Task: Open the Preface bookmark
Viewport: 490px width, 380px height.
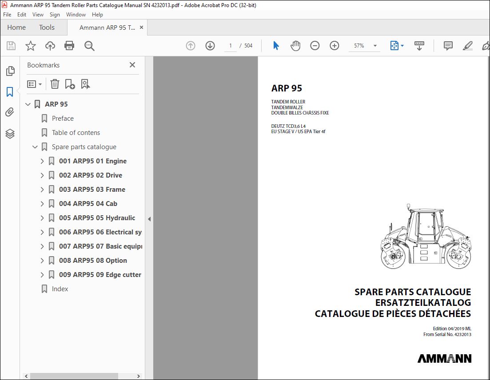Action: (x=63, y=119)
